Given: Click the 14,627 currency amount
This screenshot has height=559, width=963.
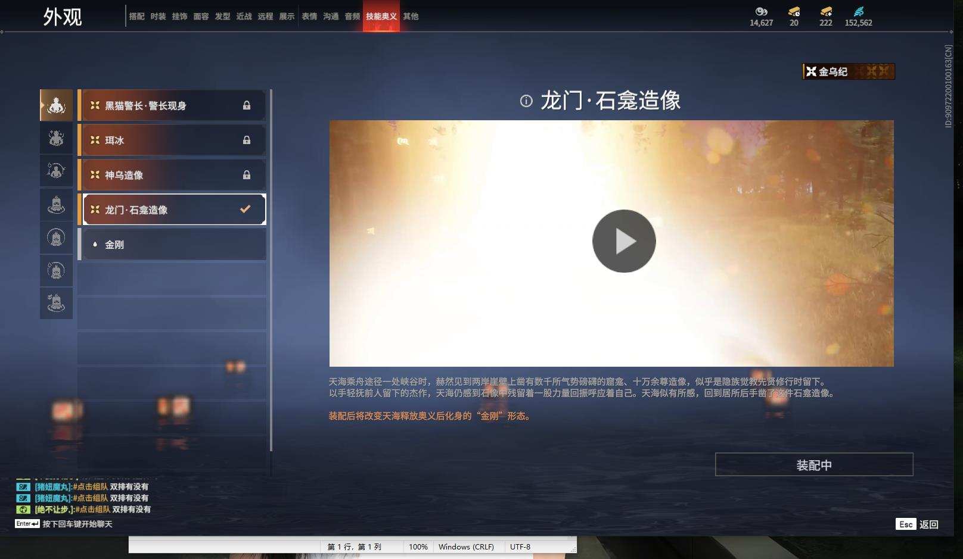Looking at the screenshot, I should tap(761, 23).
